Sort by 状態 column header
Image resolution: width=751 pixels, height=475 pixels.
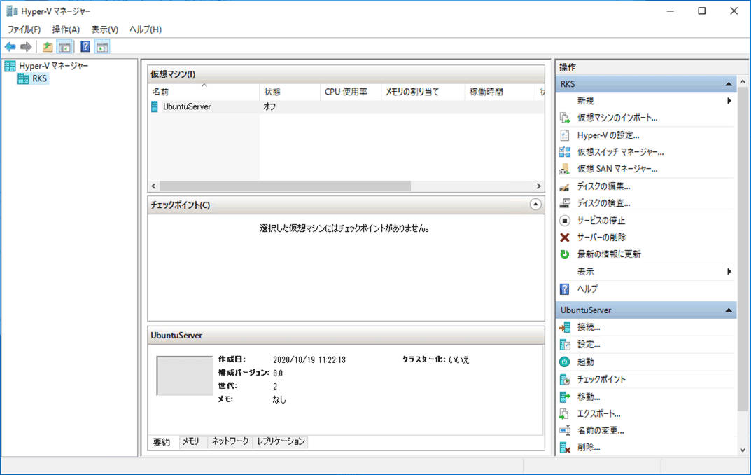290,92
